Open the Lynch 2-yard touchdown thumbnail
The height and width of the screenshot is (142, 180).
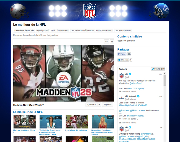click(x=77, y=122)
